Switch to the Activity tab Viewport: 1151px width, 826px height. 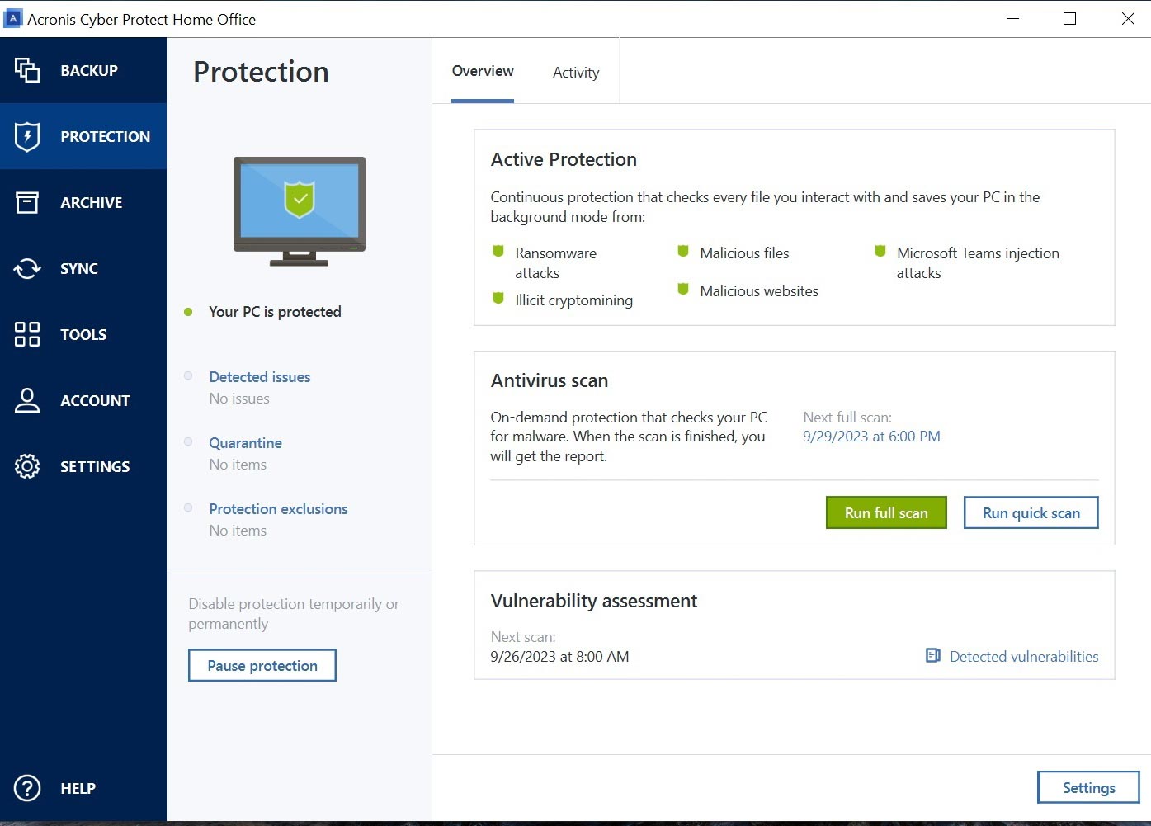[x=576, y=73]
